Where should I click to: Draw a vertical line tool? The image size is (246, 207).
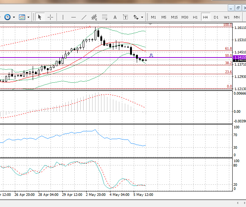click(63, 17)
